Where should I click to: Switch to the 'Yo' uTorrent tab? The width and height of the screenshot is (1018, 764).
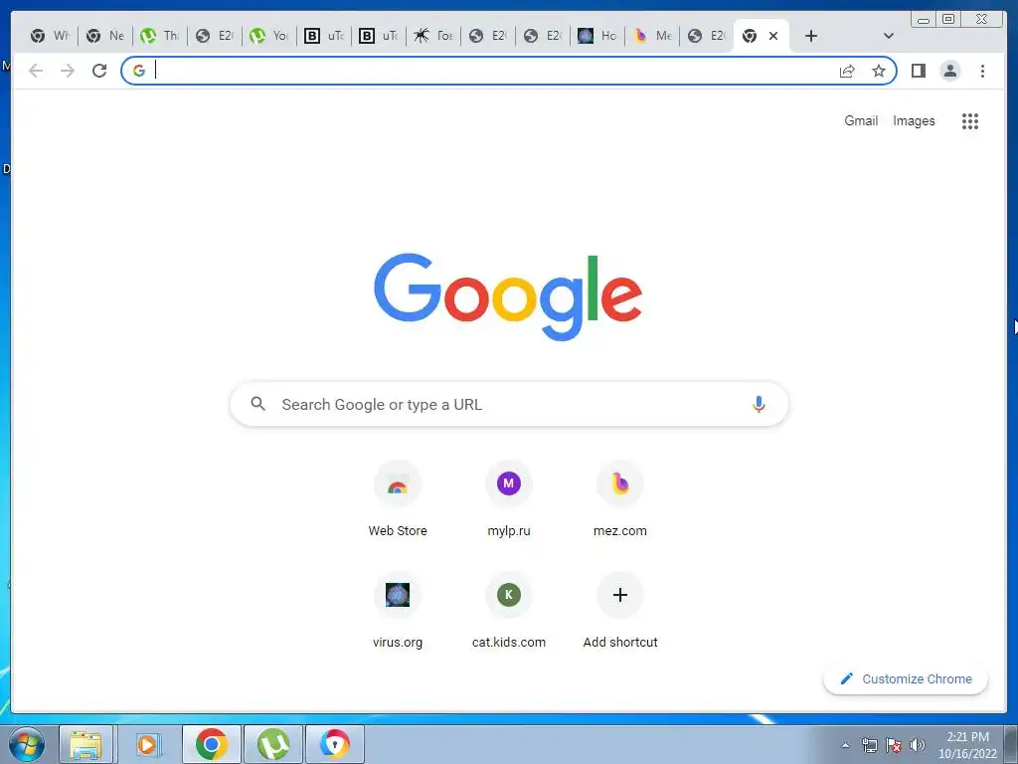click(x=268, y=36)
